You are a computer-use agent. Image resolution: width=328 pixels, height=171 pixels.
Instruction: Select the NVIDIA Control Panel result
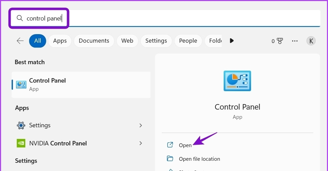coord(81,143)
